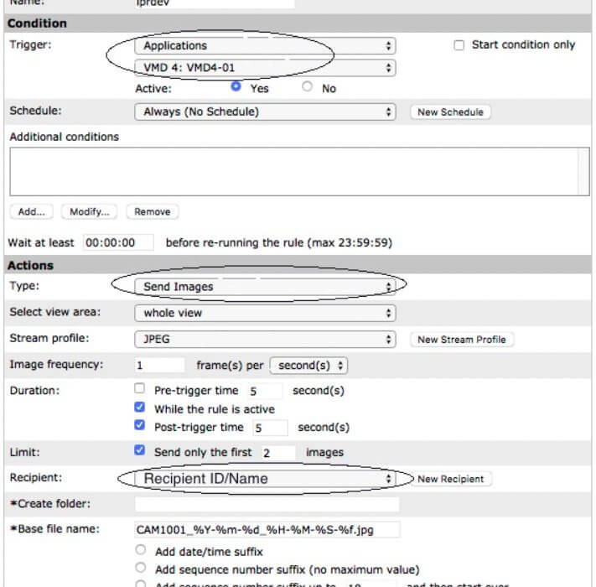Image resolution: width=596 pixels, height=587 pixels.
Task: Toggle the Send only the first checkbox
Action: click(x=139, y=450)
